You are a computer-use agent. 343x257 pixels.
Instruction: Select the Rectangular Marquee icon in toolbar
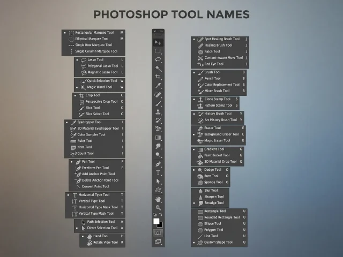click(x=158, y=51)
